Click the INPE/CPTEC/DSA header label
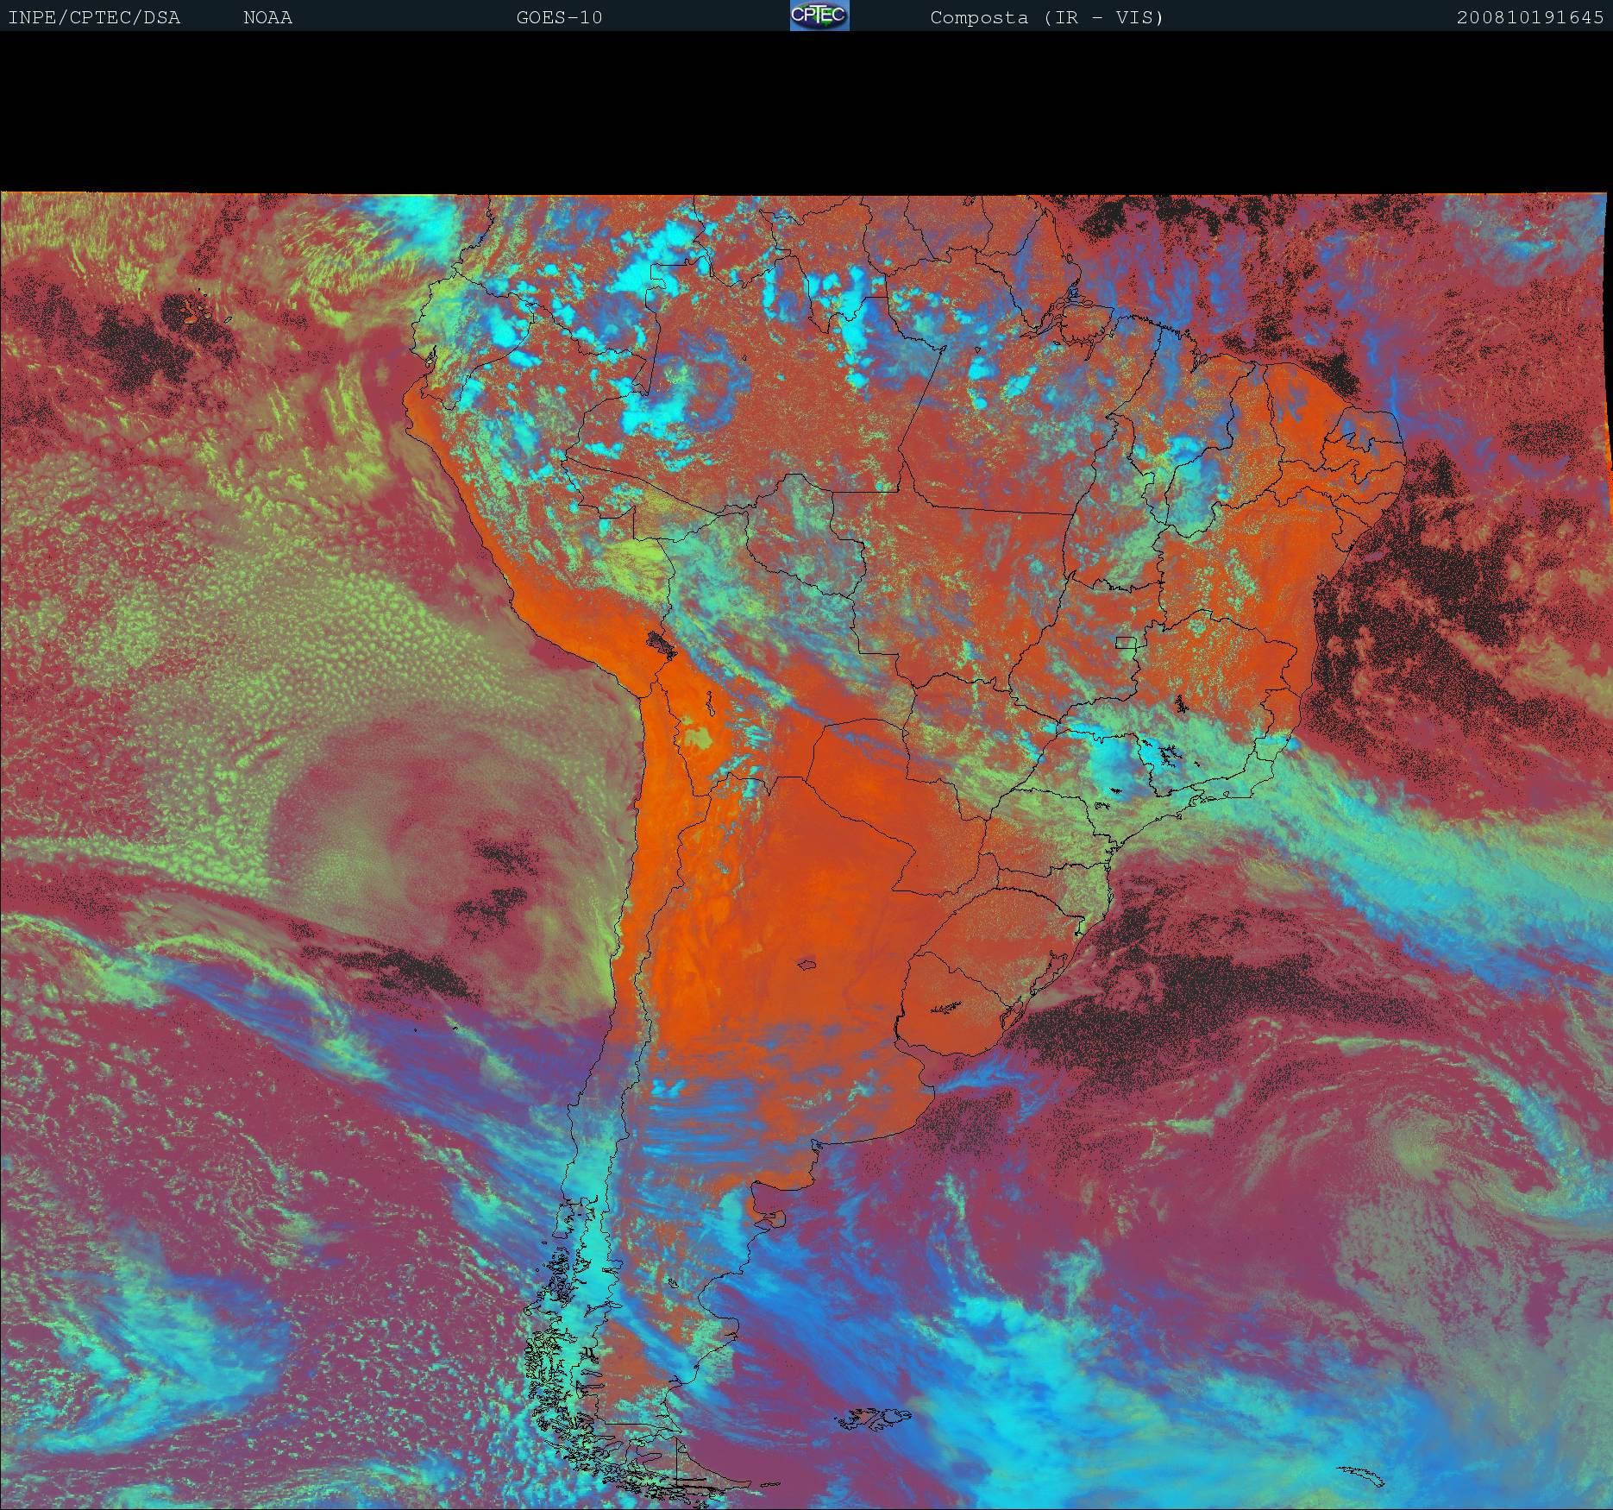 [x=94, y=17]
